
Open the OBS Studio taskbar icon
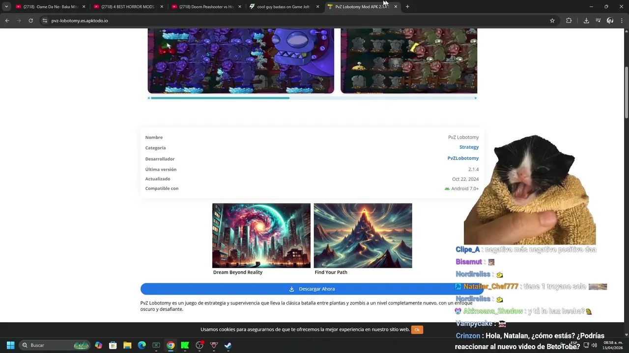(x=200, y=345)
